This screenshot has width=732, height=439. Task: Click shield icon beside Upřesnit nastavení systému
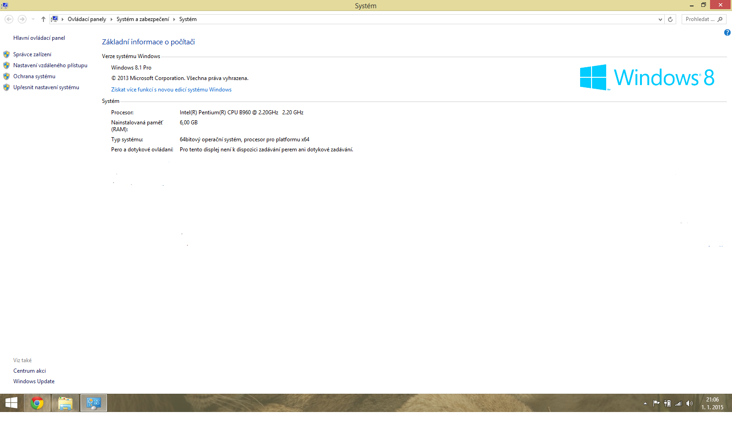6,87
